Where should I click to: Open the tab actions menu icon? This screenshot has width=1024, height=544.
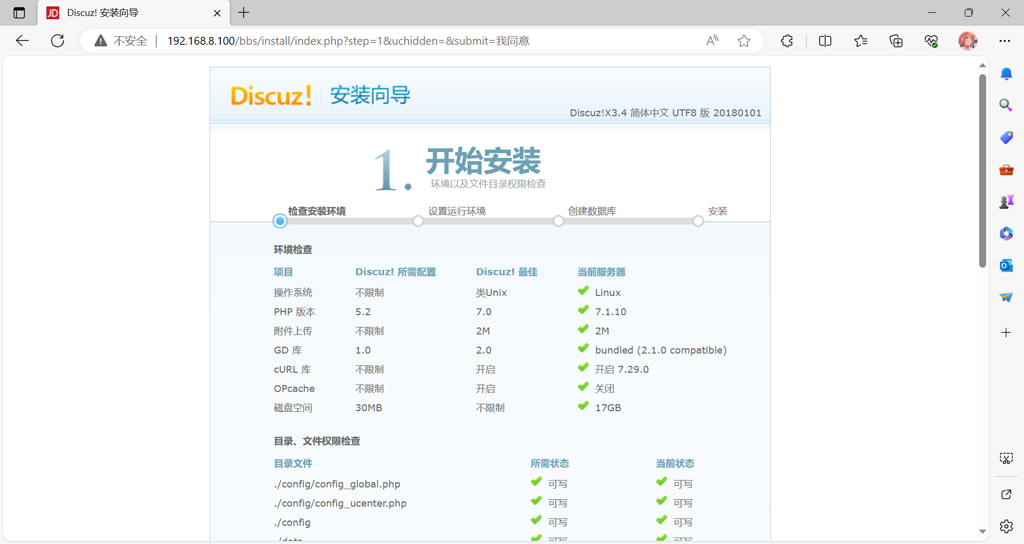pos(19,13)
